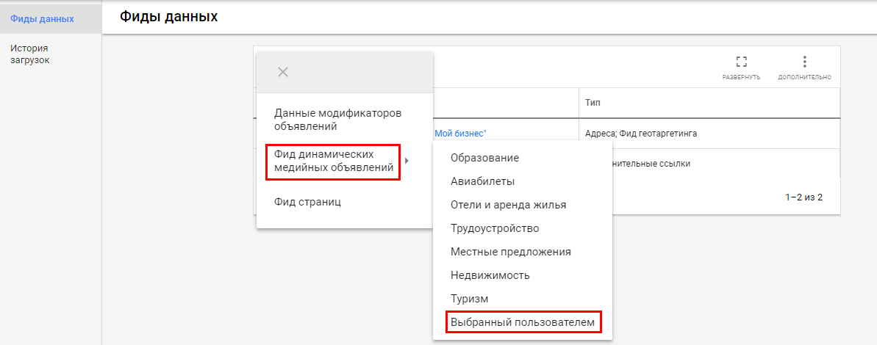The image size is (877, 345).
Task: Close the feed type popup with X icon
Action: 283,72
